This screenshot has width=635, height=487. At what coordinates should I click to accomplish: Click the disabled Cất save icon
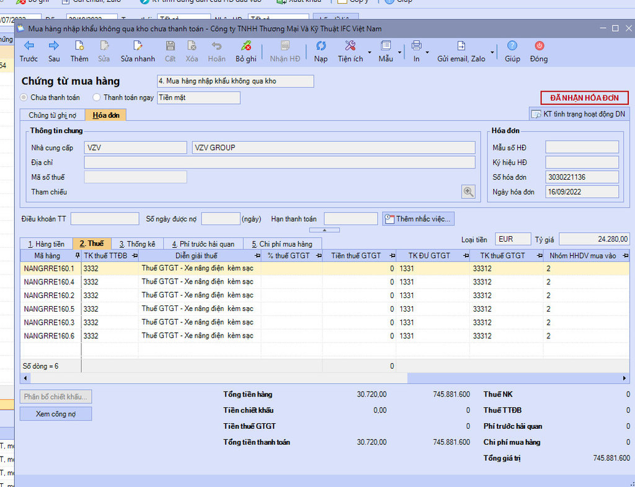170,46
